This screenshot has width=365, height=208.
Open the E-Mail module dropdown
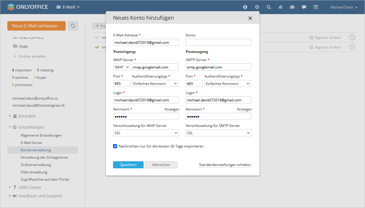[68, 7]
